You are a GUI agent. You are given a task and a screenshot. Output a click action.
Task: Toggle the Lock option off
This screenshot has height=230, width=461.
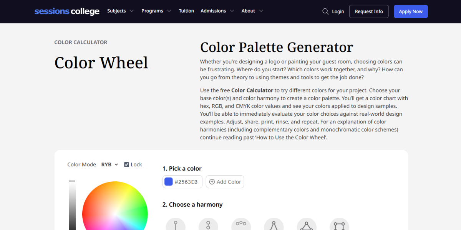pos(127,164)
